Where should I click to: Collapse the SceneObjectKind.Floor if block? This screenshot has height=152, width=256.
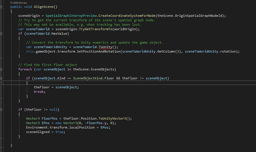click(1, 78)
